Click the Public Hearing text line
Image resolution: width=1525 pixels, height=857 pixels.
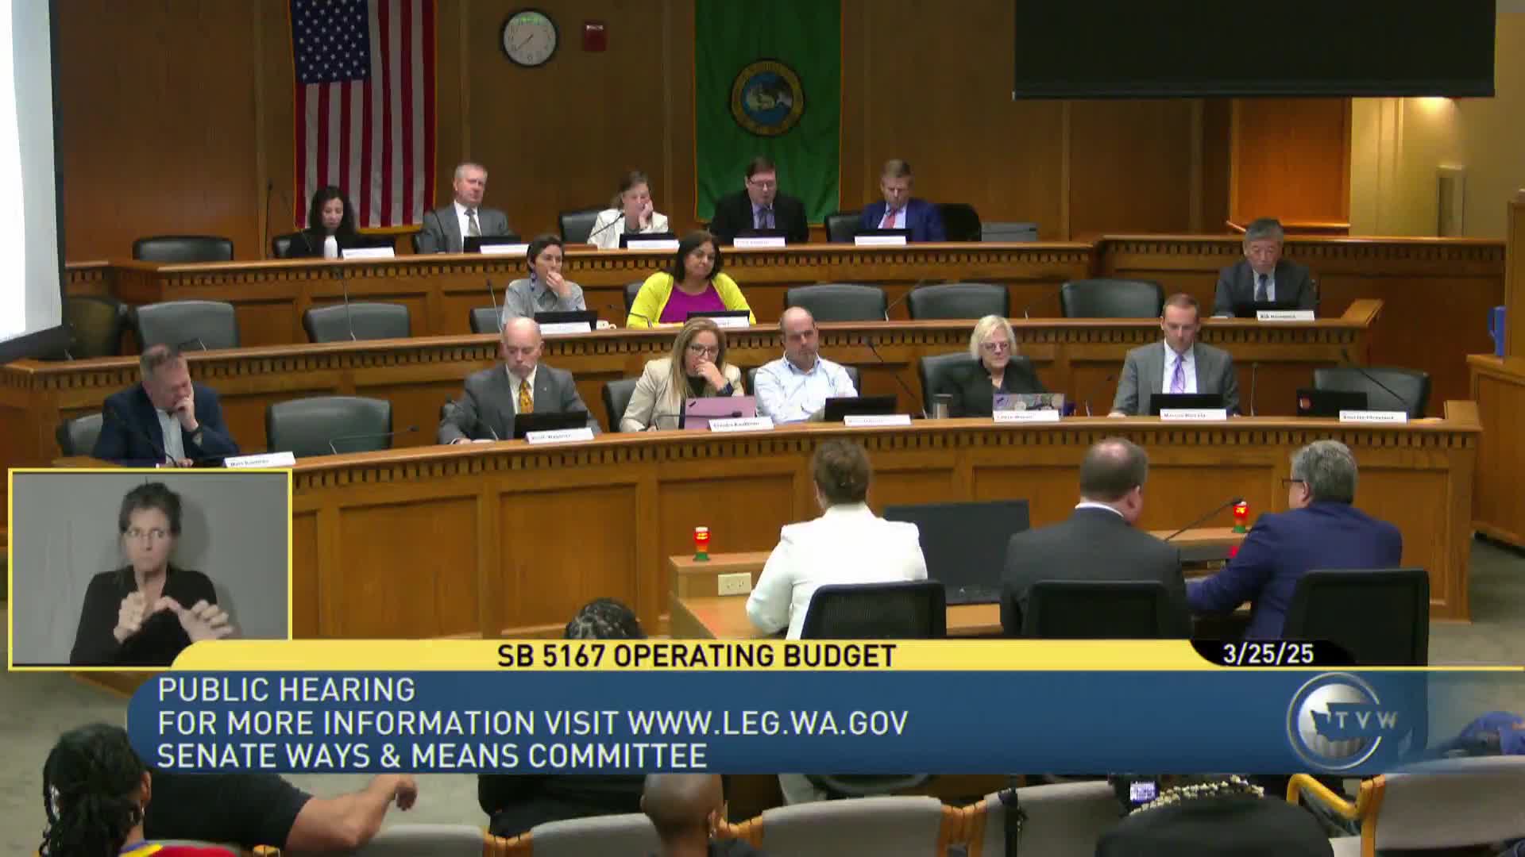click(x=286, y=690)
